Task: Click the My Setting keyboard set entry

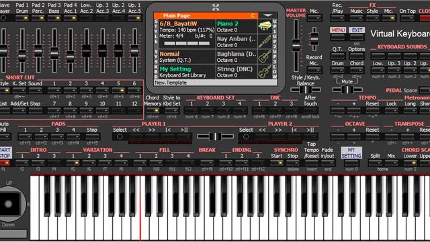Action: coord(187,72)
